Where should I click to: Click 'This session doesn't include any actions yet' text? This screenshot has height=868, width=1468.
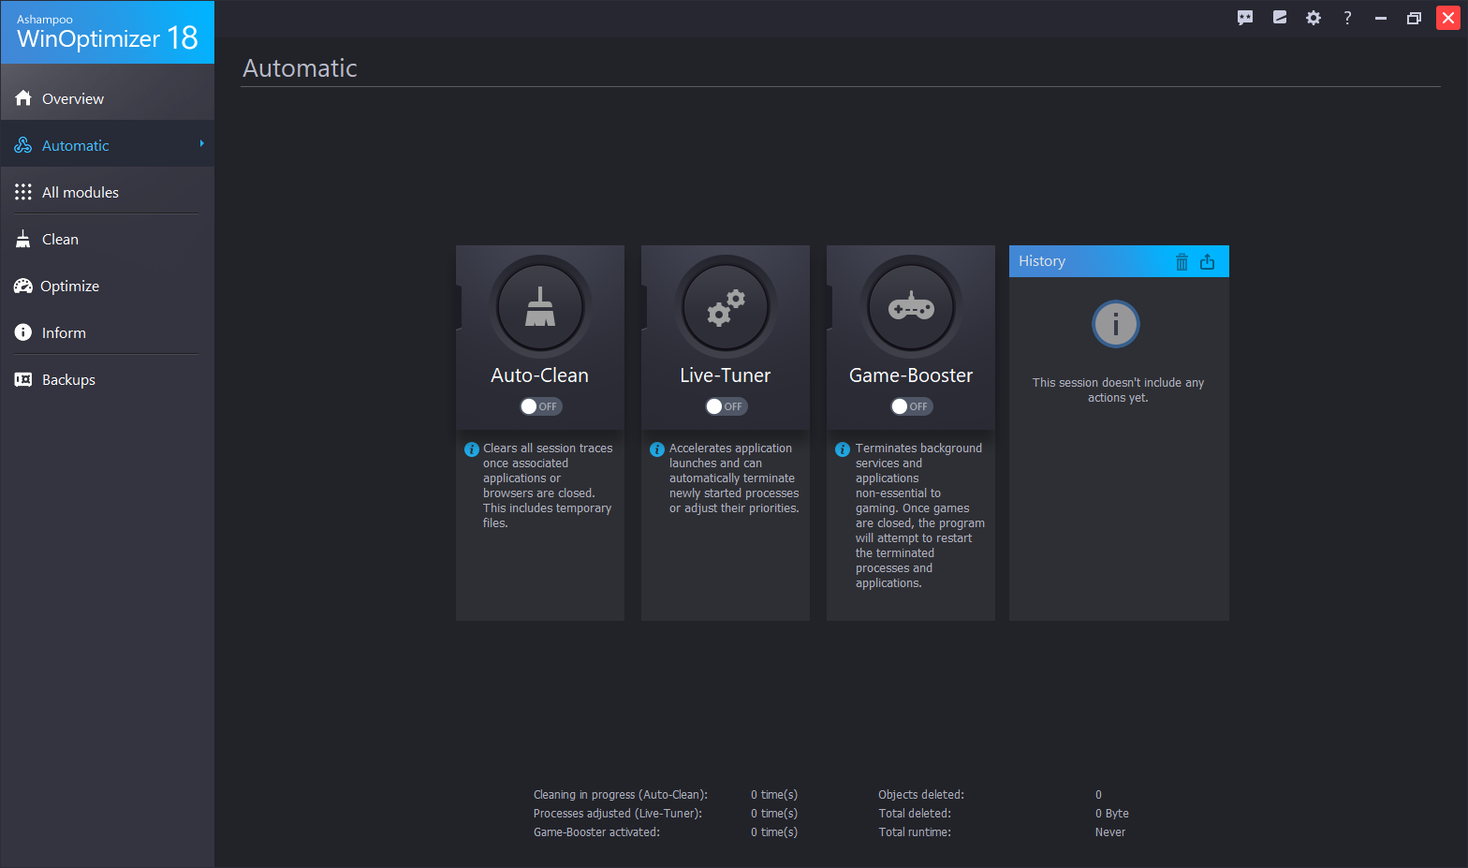click(x=1118, y=390)
